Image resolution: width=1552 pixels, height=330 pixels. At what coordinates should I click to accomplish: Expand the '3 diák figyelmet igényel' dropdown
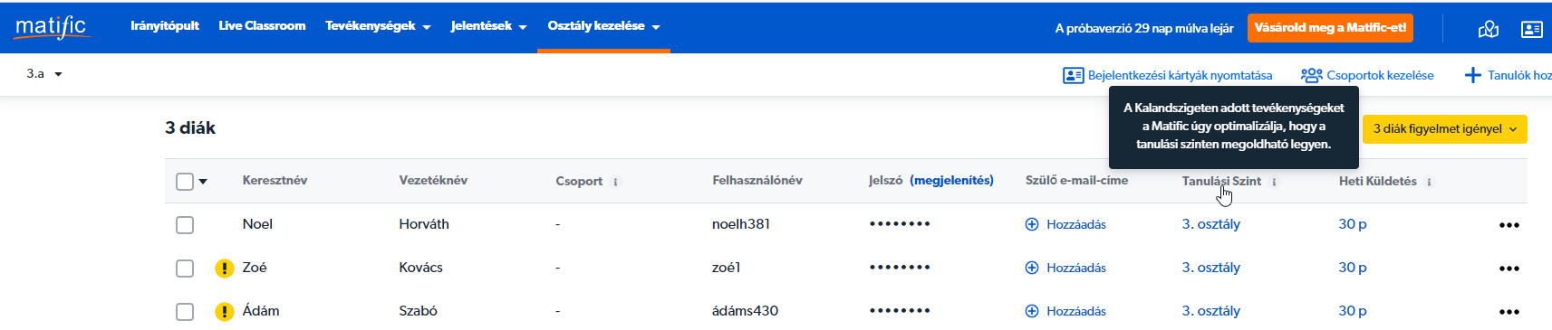coord(1444,129)
